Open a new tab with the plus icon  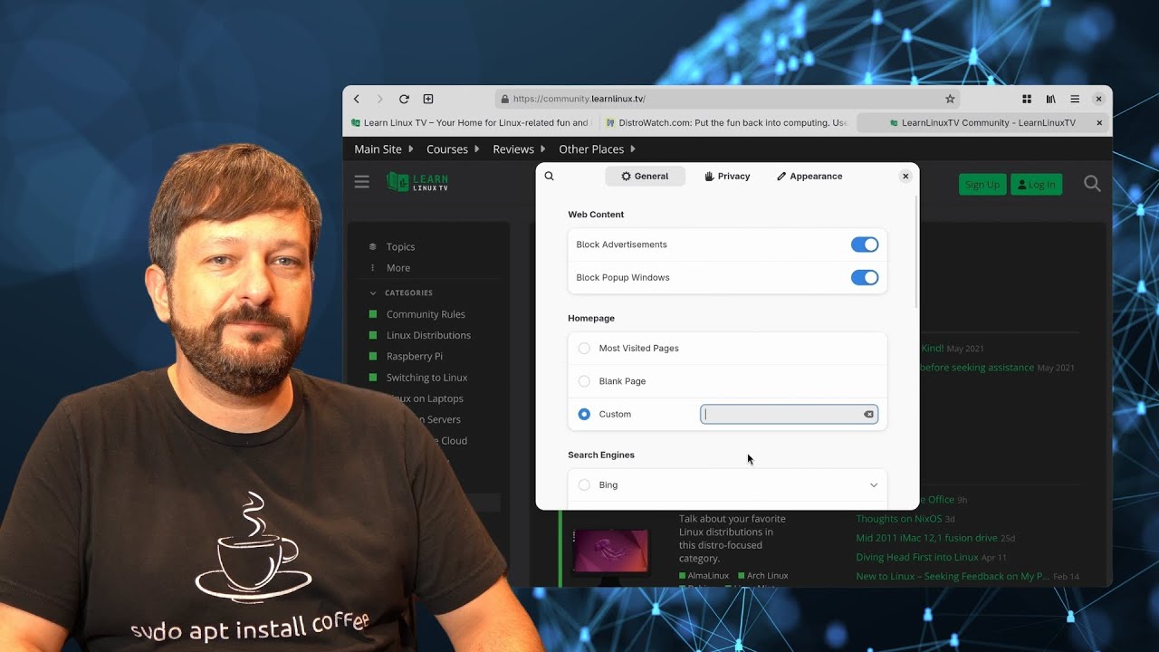pyautogui.click(x=428, y=99)
